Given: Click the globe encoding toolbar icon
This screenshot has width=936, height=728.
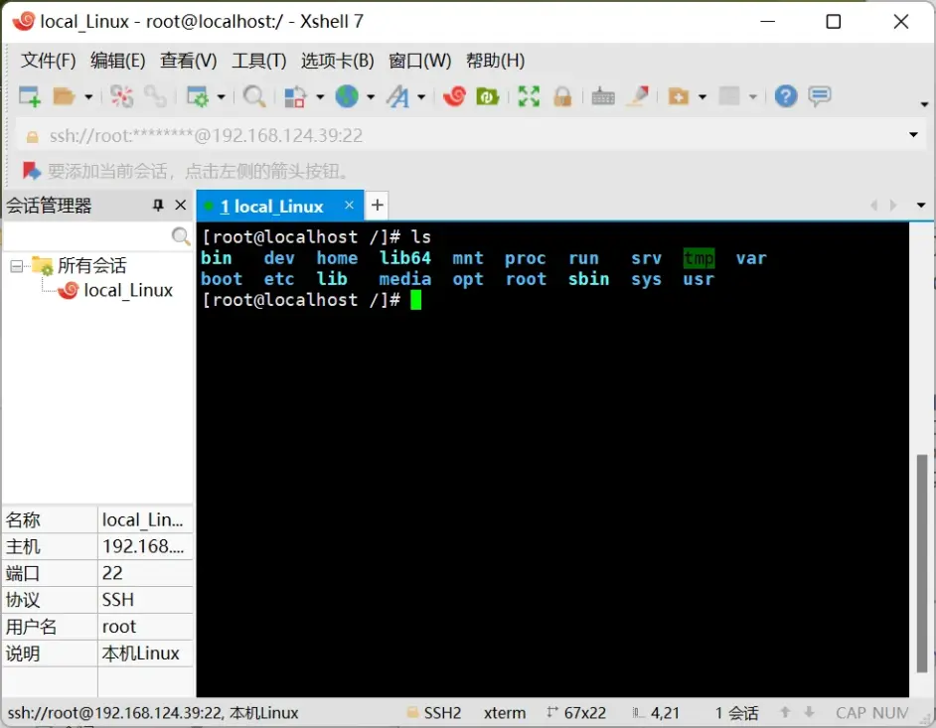Looking at the screenshot, I should [347, 96].
